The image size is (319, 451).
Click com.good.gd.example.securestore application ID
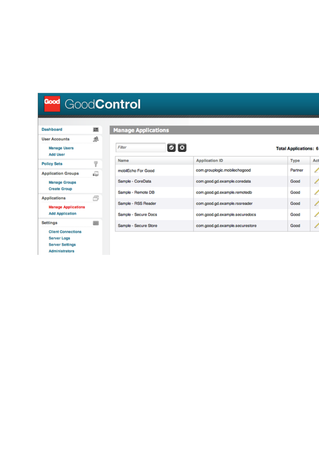[x=226, y=226]
